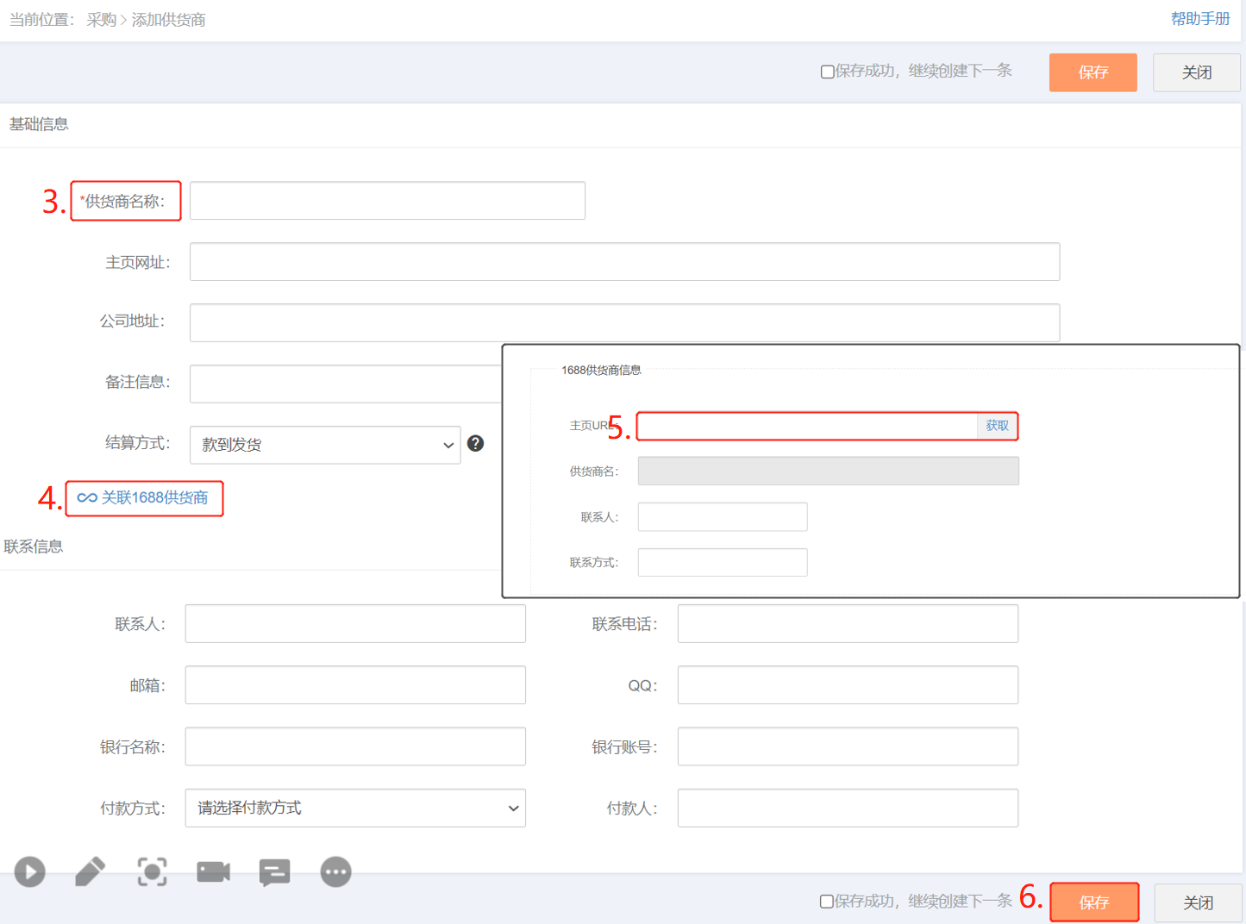This screenshot has width=1246, height=924.
Task: Focus the 付款人 input field
Action: click(848, 808)
